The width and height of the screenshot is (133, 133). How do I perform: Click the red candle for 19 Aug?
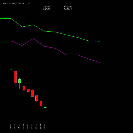coord(28,90)
